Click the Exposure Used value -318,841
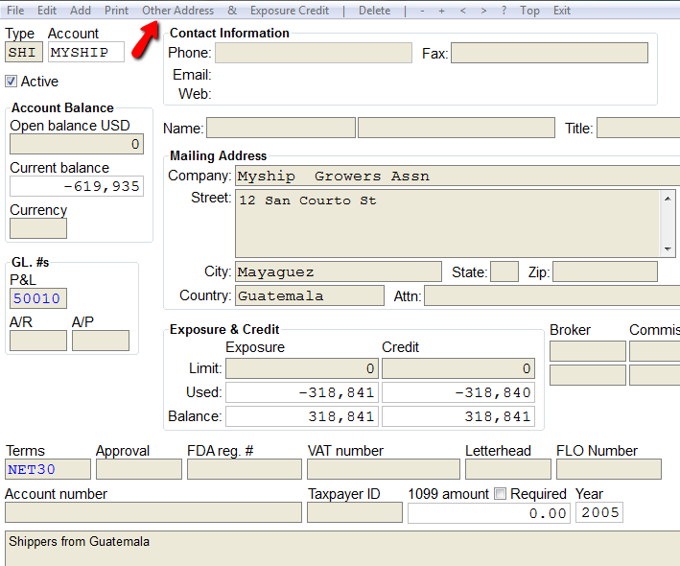 tap(302, 392)
